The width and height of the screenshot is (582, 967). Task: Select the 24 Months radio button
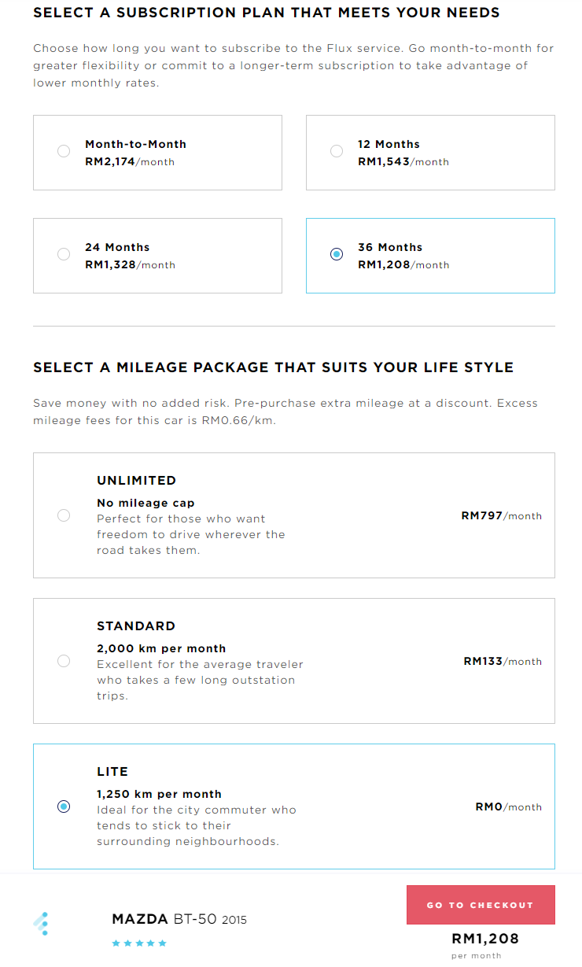(64, 254)
